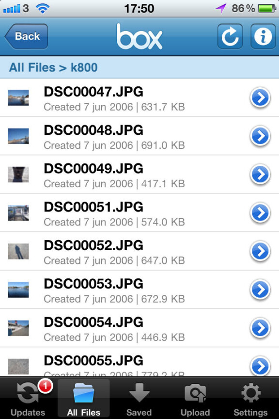Open file name DSC00047.JPG
279x419 pixels.
click(x=93, y=92)
